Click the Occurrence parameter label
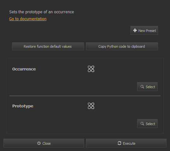The width and height of the screenshot is (170, 151). coord(24,69)
